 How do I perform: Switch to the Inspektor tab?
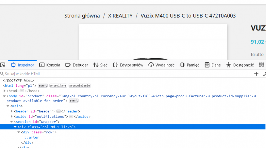pos(22,65)
